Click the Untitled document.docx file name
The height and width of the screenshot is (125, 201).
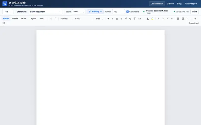[157, 11]
